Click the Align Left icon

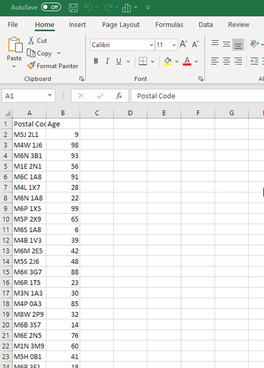(215, 61)
